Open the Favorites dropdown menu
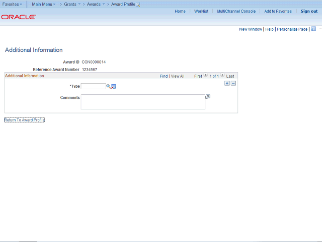 pyautogui.click(x=12, y=4)
